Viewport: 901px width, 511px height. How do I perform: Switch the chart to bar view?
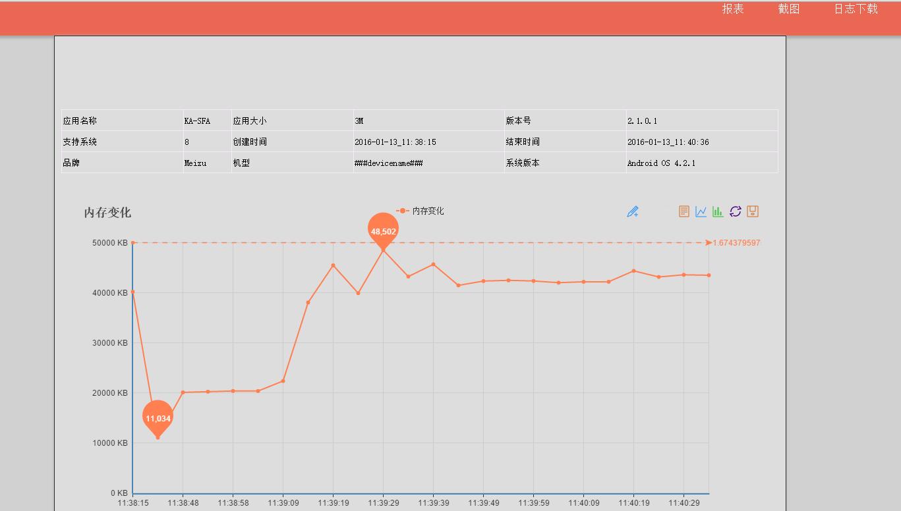point(718,211)
